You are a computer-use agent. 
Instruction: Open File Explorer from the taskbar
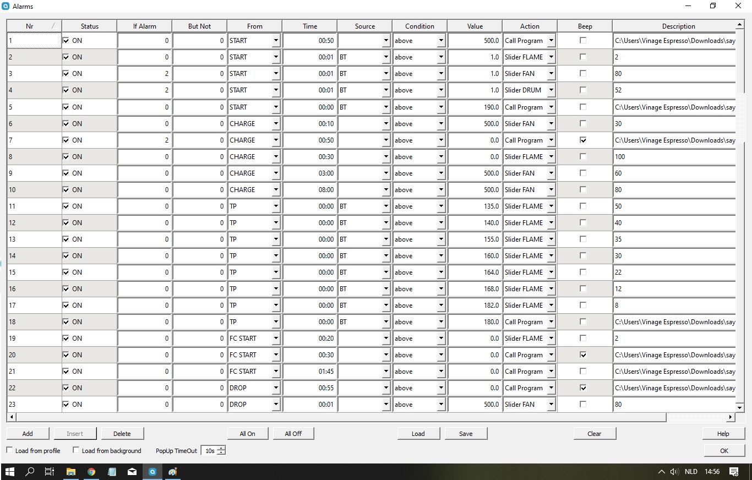click(x=70, y=472)
